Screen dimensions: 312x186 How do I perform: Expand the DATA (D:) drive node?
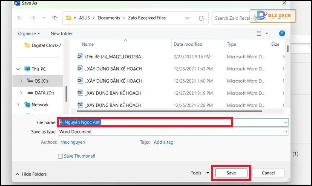(x=21, y=93)
